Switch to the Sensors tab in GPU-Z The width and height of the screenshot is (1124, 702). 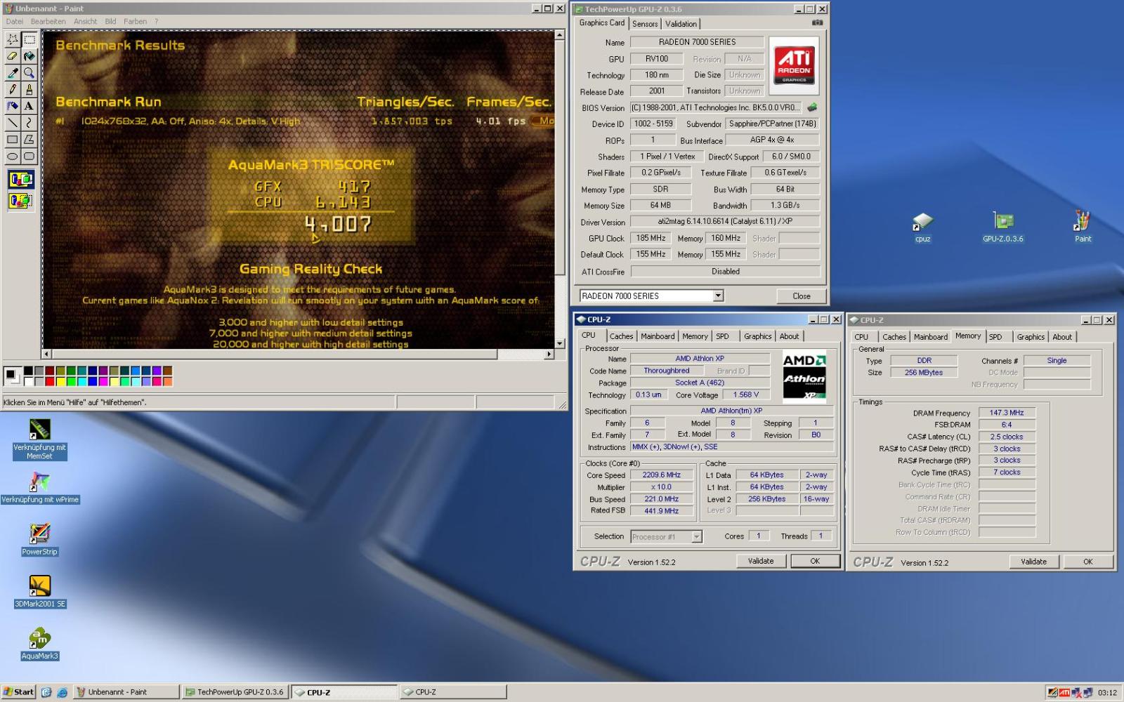[645, 24]
